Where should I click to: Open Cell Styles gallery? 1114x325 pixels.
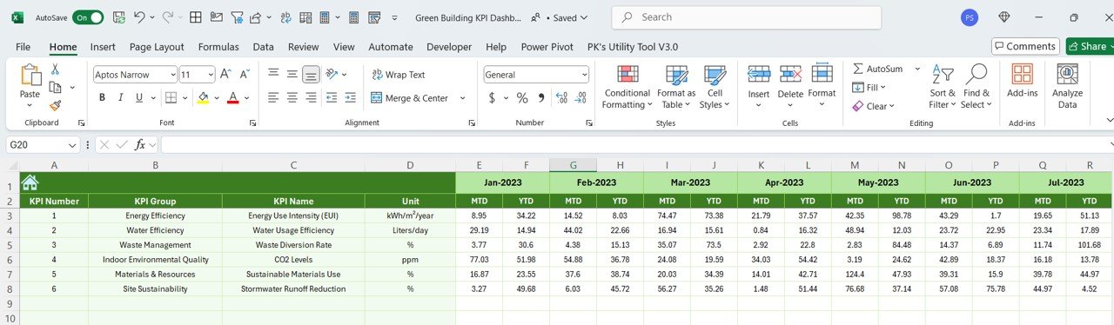(x=715, y=87)
